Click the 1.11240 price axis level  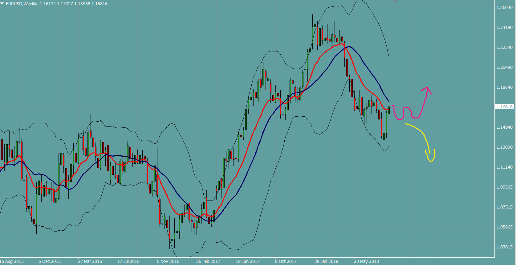click(505, 167)
